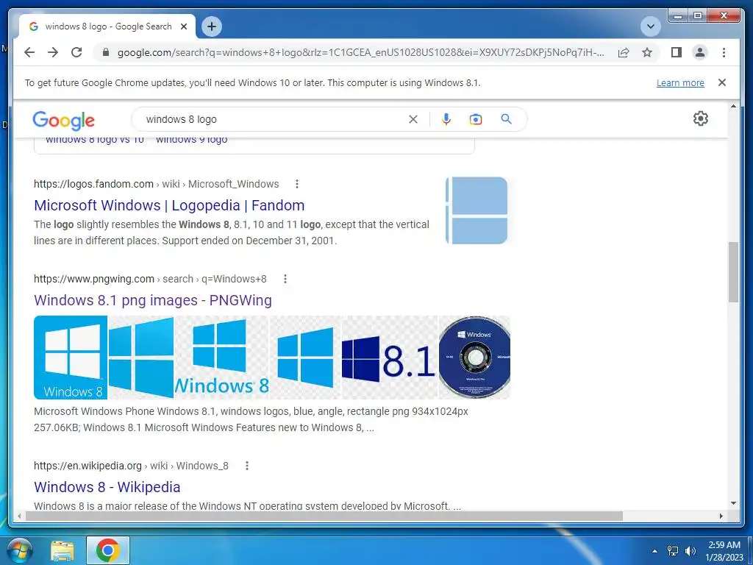Viewport: 753px width, 565px height.
Task: Open Windows 8 - Wikipedia result
Action: pos(107,487)
